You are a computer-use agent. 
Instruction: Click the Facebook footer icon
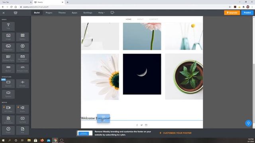click(x=137, y=125)
